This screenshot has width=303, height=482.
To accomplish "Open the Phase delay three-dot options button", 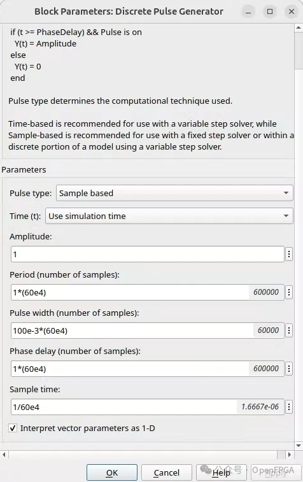I will [289, 369].
